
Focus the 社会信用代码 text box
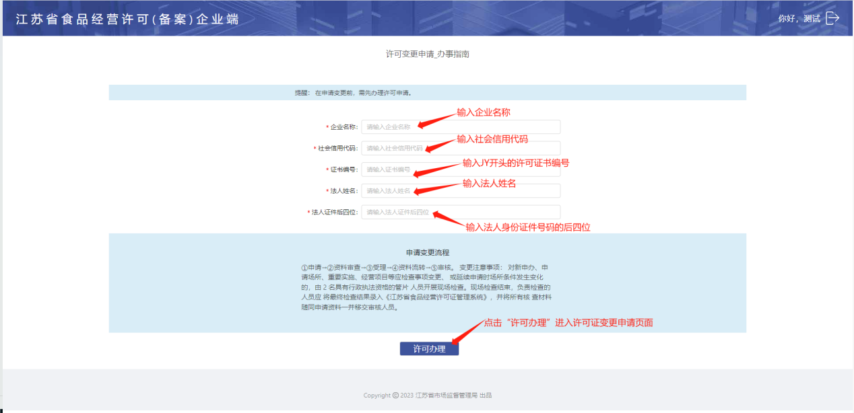461,148
